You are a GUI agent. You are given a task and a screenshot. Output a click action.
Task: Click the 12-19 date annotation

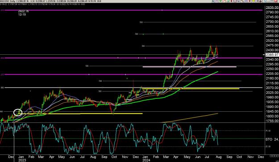pos(22,14)
